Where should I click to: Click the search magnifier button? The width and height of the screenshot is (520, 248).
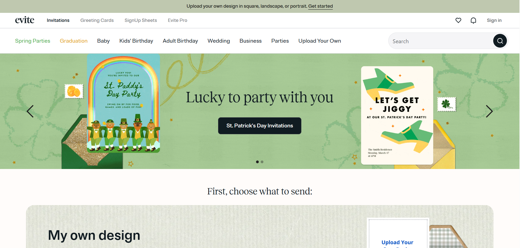(500, 41)
